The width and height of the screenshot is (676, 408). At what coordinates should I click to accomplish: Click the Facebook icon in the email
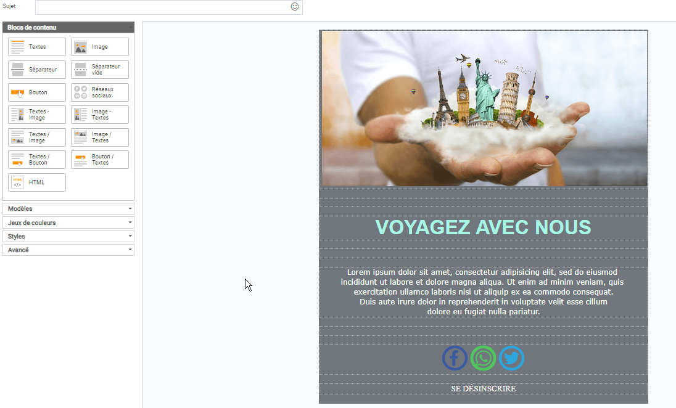click(x=455, y=358)
